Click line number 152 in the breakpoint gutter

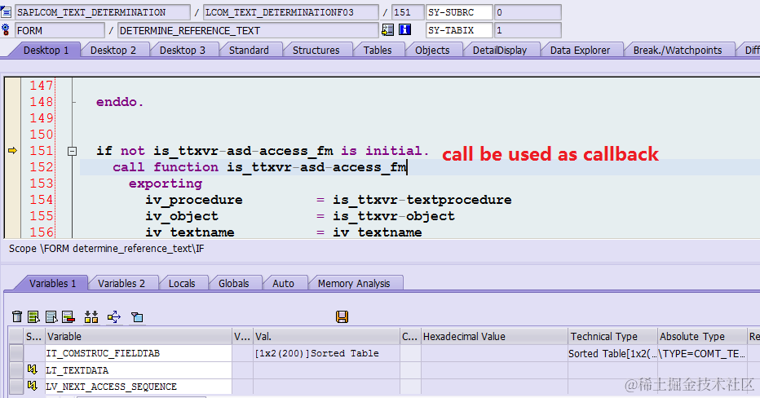42,167
